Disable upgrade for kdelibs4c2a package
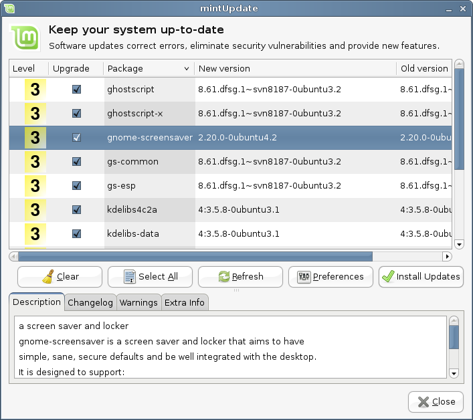 tap(76, 209)
